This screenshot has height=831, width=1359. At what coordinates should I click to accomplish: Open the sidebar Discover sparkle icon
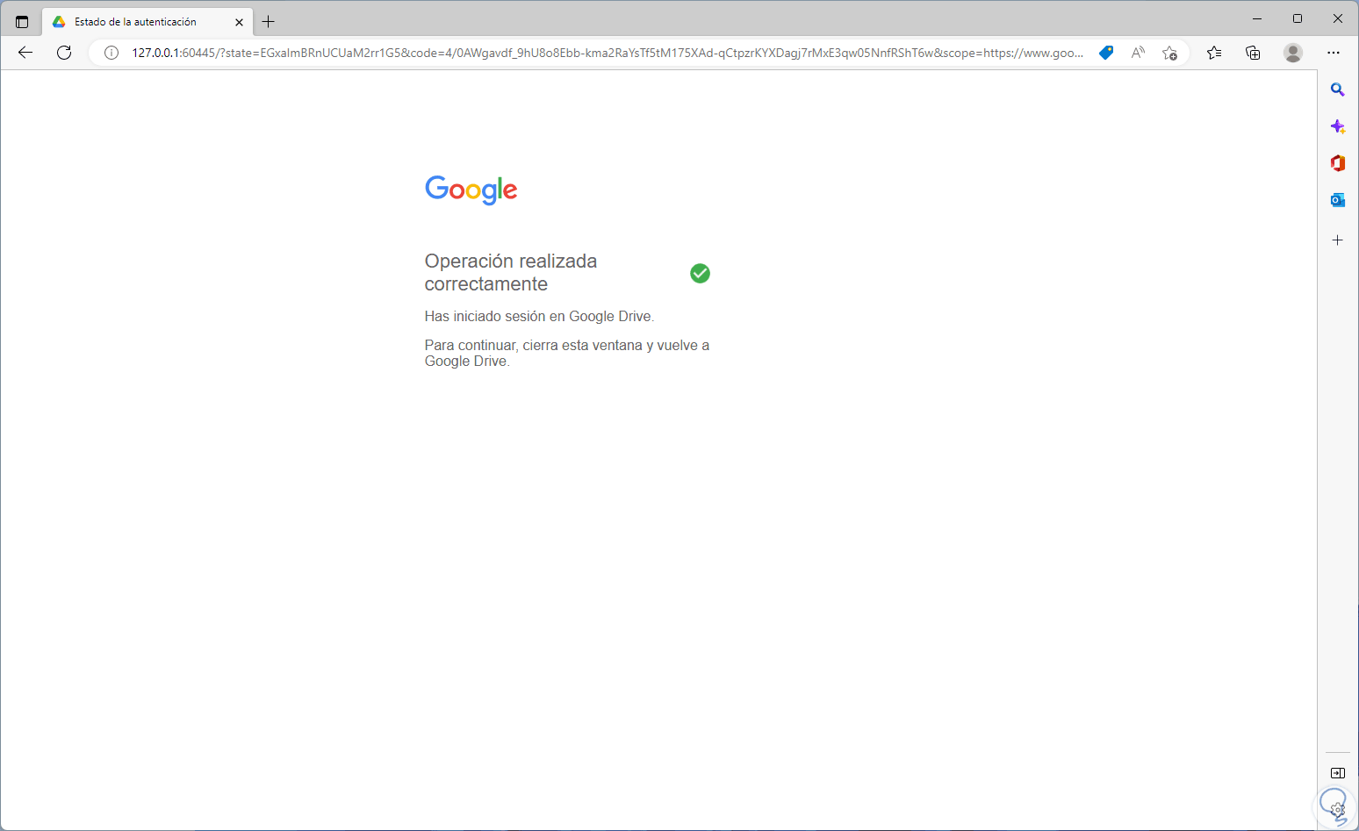[1338, 126]
